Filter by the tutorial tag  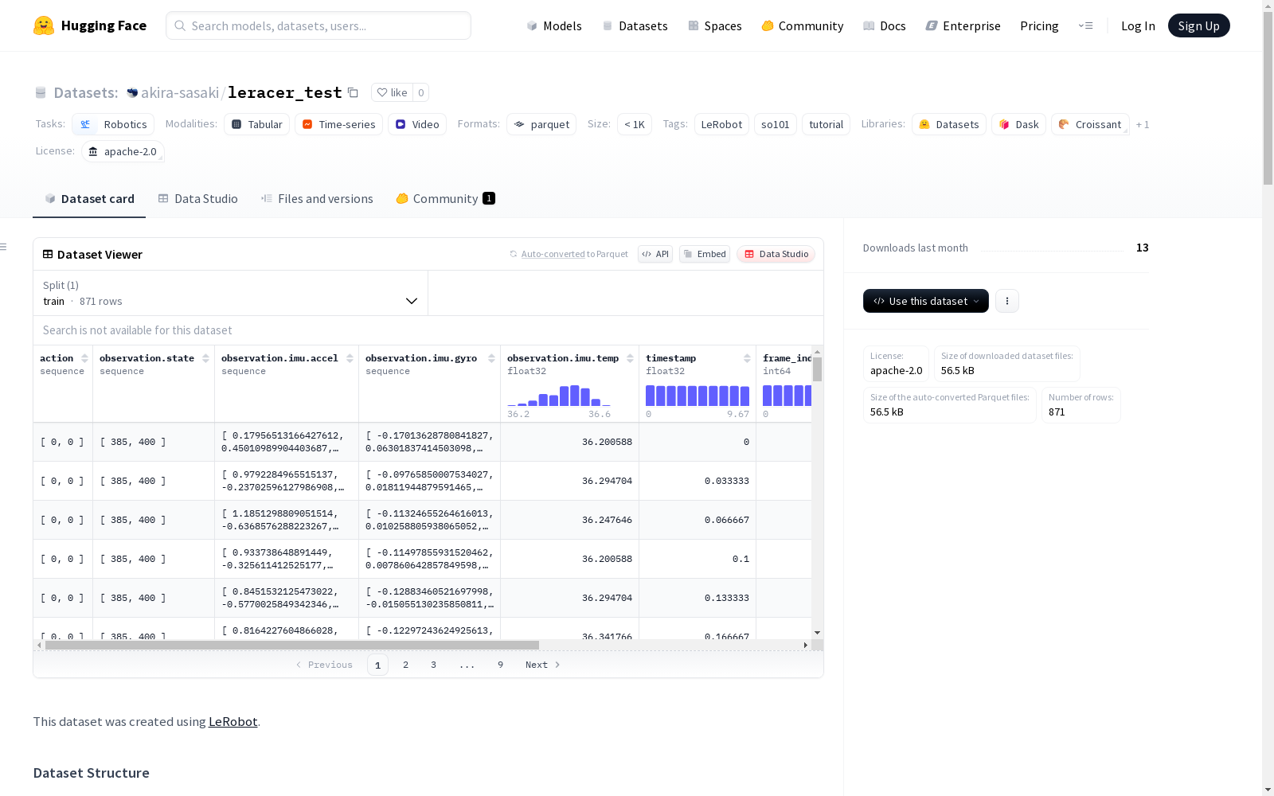[827, 124]
